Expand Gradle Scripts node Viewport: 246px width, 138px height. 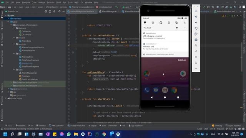point(5,99)
